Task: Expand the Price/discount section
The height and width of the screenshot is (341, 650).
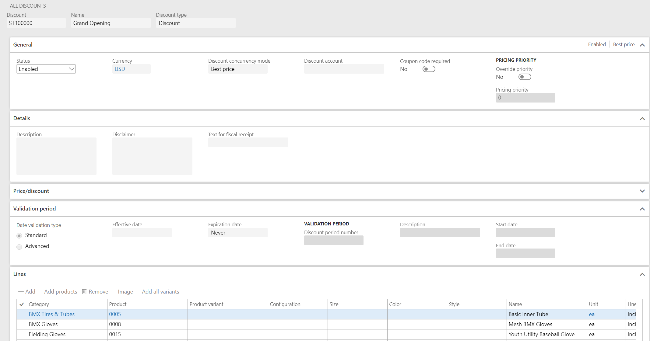Action: [642, 191]
